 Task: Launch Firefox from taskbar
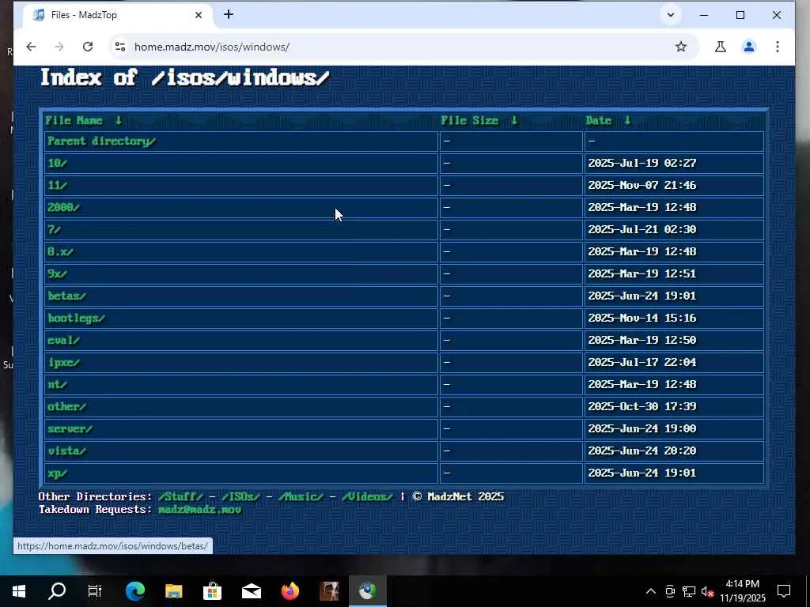pos(290,591)
